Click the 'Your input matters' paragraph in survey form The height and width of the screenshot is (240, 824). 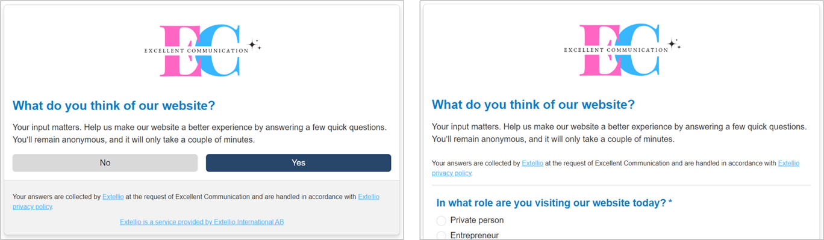click(619, 133)
